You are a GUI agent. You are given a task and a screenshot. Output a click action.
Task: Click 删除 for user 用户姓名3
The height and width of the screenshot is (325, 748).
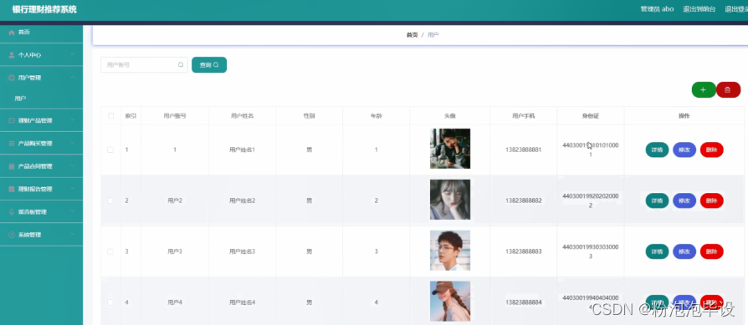711,251
